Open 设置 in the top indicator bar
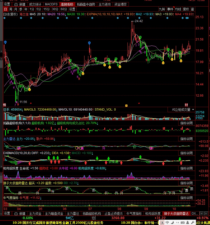Screen dimensions: 210x225 [7, 4]
